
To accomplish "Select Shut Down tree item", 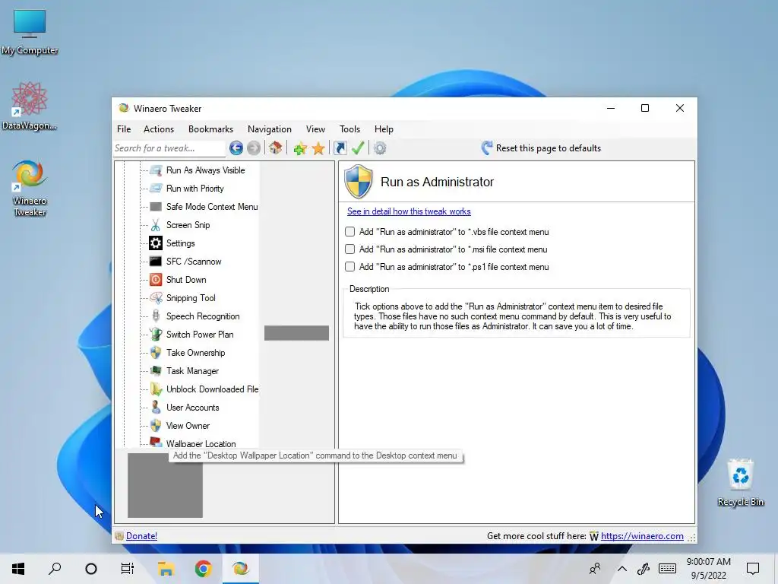I will click(186, 280).
